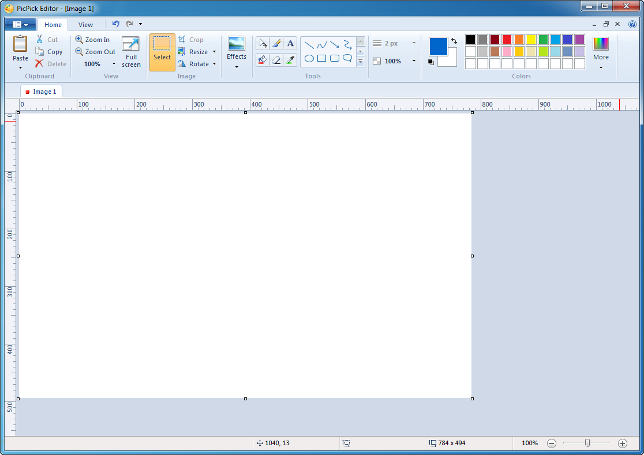Click the Full screen view icon
The width and height of the screenshot is (644, 455).
point(131,52)
